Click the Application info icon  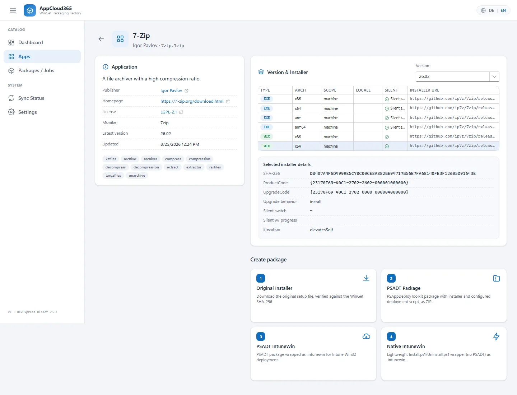106,67
